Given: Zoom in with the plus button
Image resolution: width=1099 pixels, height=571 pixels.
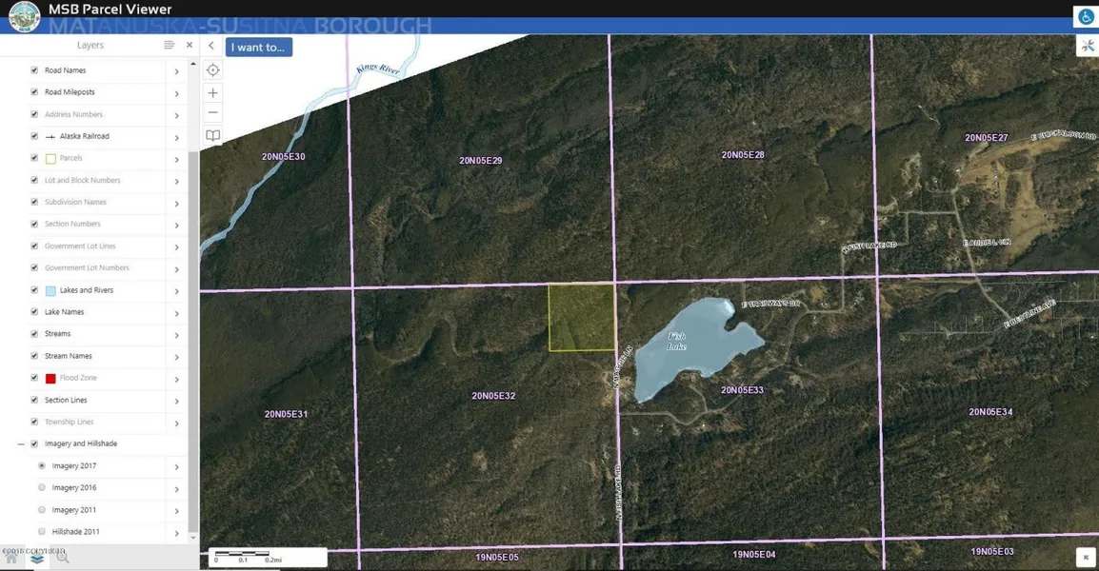Looking at the screenshot, I should (x=213, y=93).
